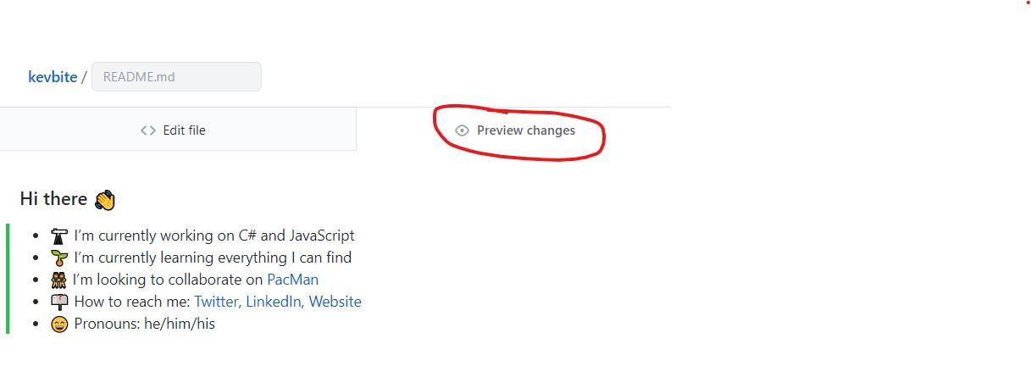The width and height of the screenshot is (1031, 366).
Task: Click the eye icon beside Preview changes
Action: (462, 130)
